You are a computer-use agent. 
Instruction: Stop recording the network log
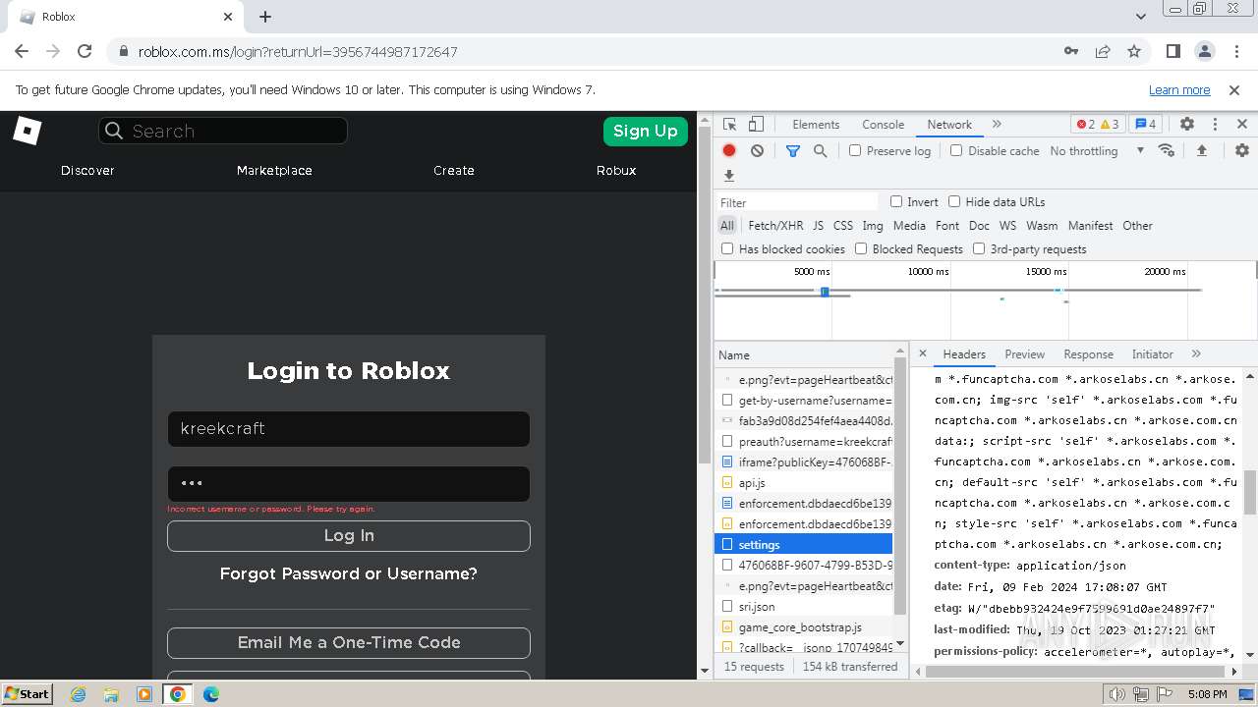tap(729, 151)
